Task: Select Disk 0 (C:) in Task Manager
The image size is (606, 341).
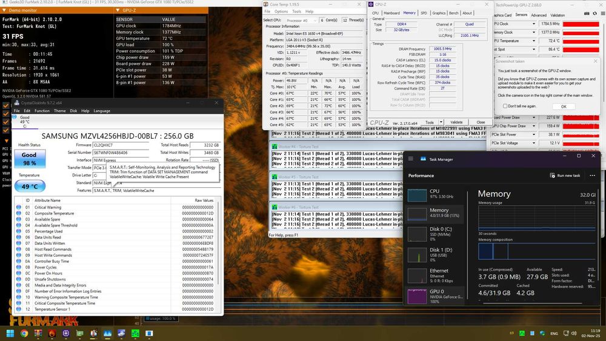Action: point(436,234)
